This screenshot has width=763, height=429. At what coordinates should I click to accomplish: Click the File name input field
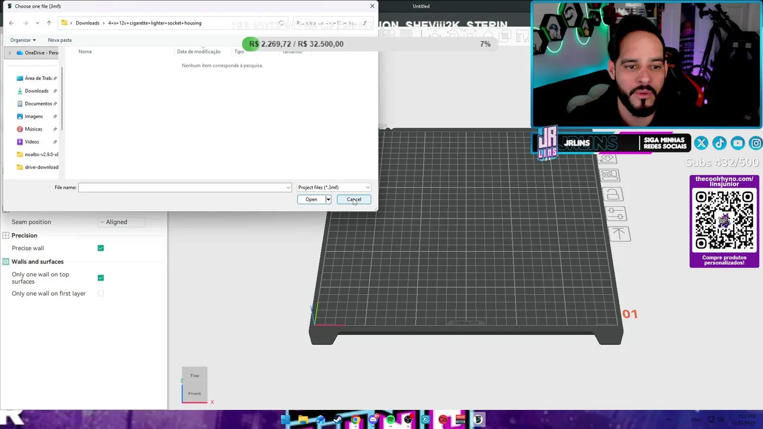tap(182, 187)
